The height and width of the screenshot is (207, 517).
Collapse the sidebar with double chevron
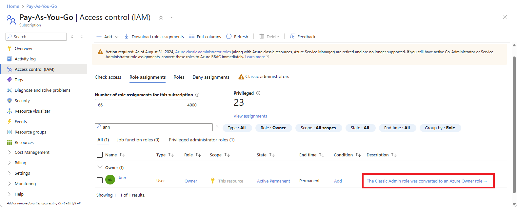click(82, 37)
